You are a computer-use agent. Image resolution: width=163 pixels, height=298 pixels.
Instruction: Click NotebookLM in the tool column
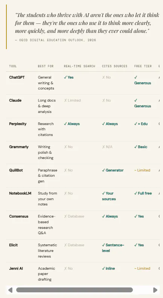tap(20, 193)
